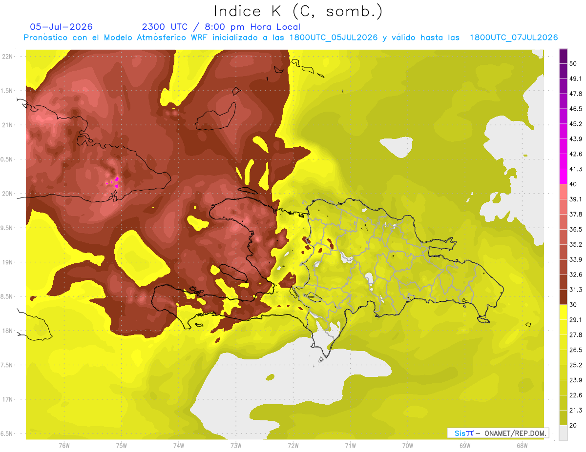Click the colorbar label "25.2"

click(575, 365)
